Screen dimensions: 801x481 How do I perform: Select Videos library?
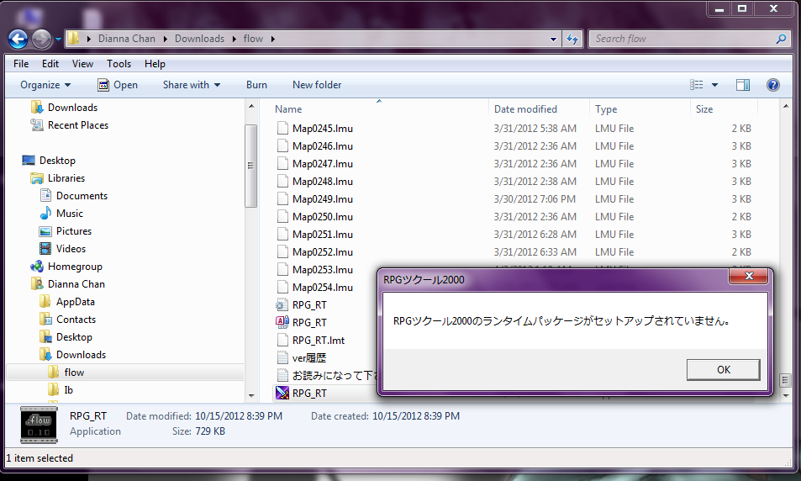pyautogui.click(x=71, y=249)
